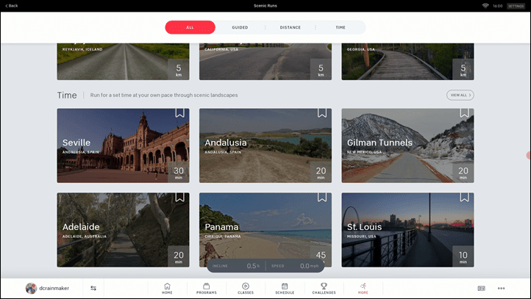The height and width of the screenshot is (299, 531).
Task: Tap the switch user arrows icon
Action: pyautogui.click(x=93, y=288)
